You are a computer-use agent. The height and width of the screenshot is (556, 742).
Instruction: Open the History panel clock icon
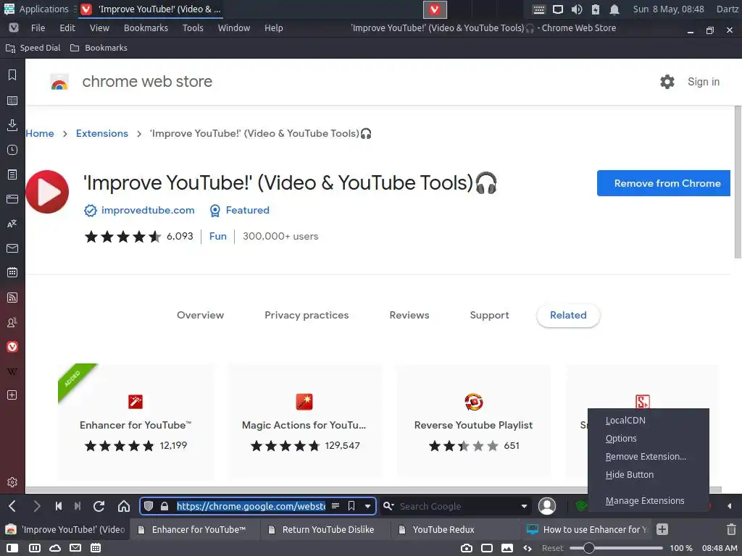click(x=12, y=150)
